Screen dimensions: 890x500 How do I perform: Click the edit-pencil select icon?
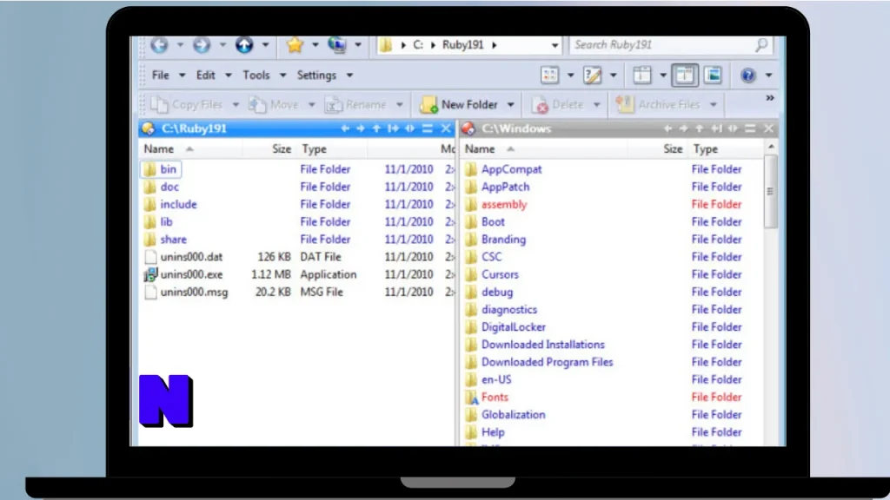tap(592, 75)
